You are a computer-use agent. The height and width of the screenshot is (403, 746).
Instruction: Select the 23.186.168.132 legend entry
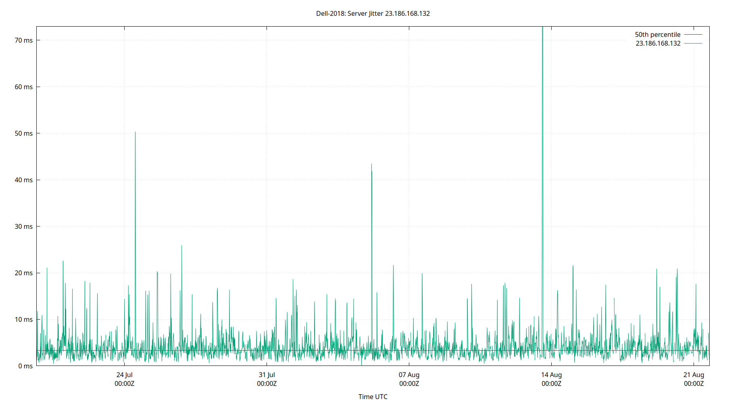[657, 44]
